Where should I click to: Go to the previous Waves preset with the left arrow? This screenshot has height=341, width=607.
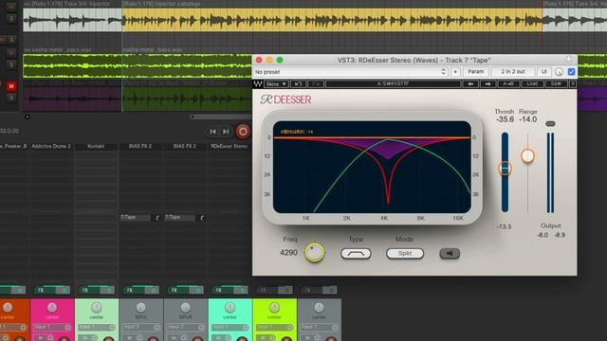tap(470, 84)
